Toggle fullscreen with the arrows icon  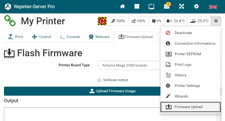pos(182,6)
